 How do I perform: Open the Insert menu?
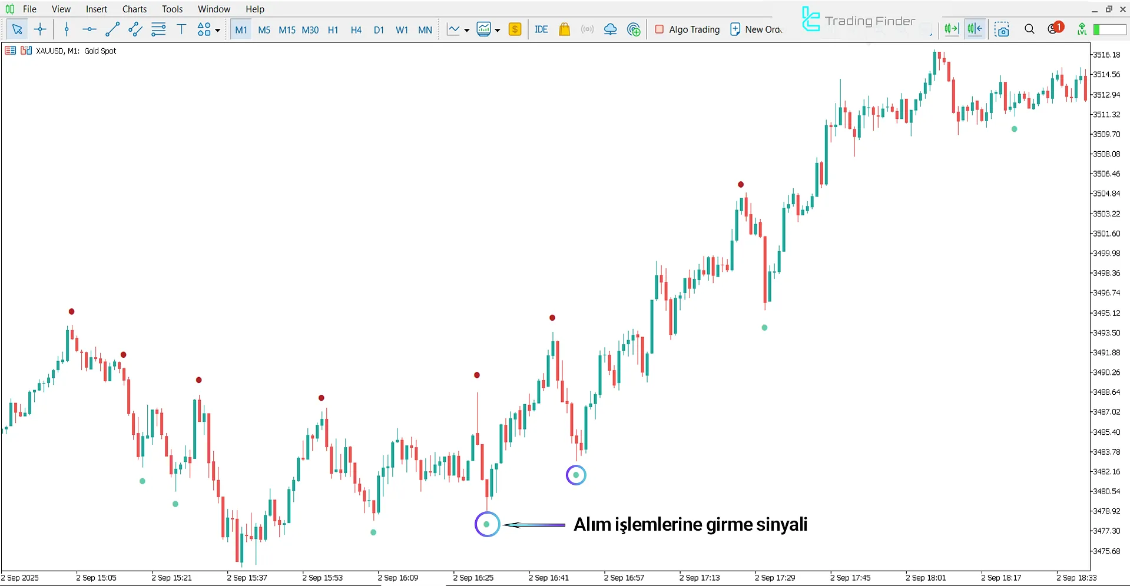pos(96,9)
